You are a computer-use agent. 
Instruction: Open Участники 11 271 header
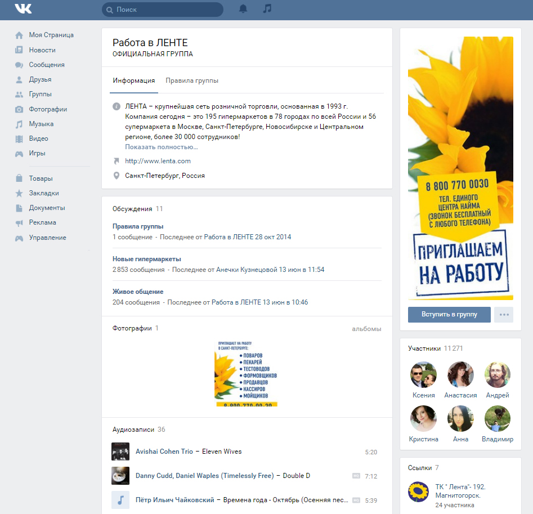click(x=435, y=348)
